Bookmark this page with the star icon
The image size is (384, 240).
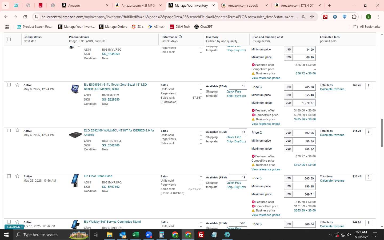[312, 17]
